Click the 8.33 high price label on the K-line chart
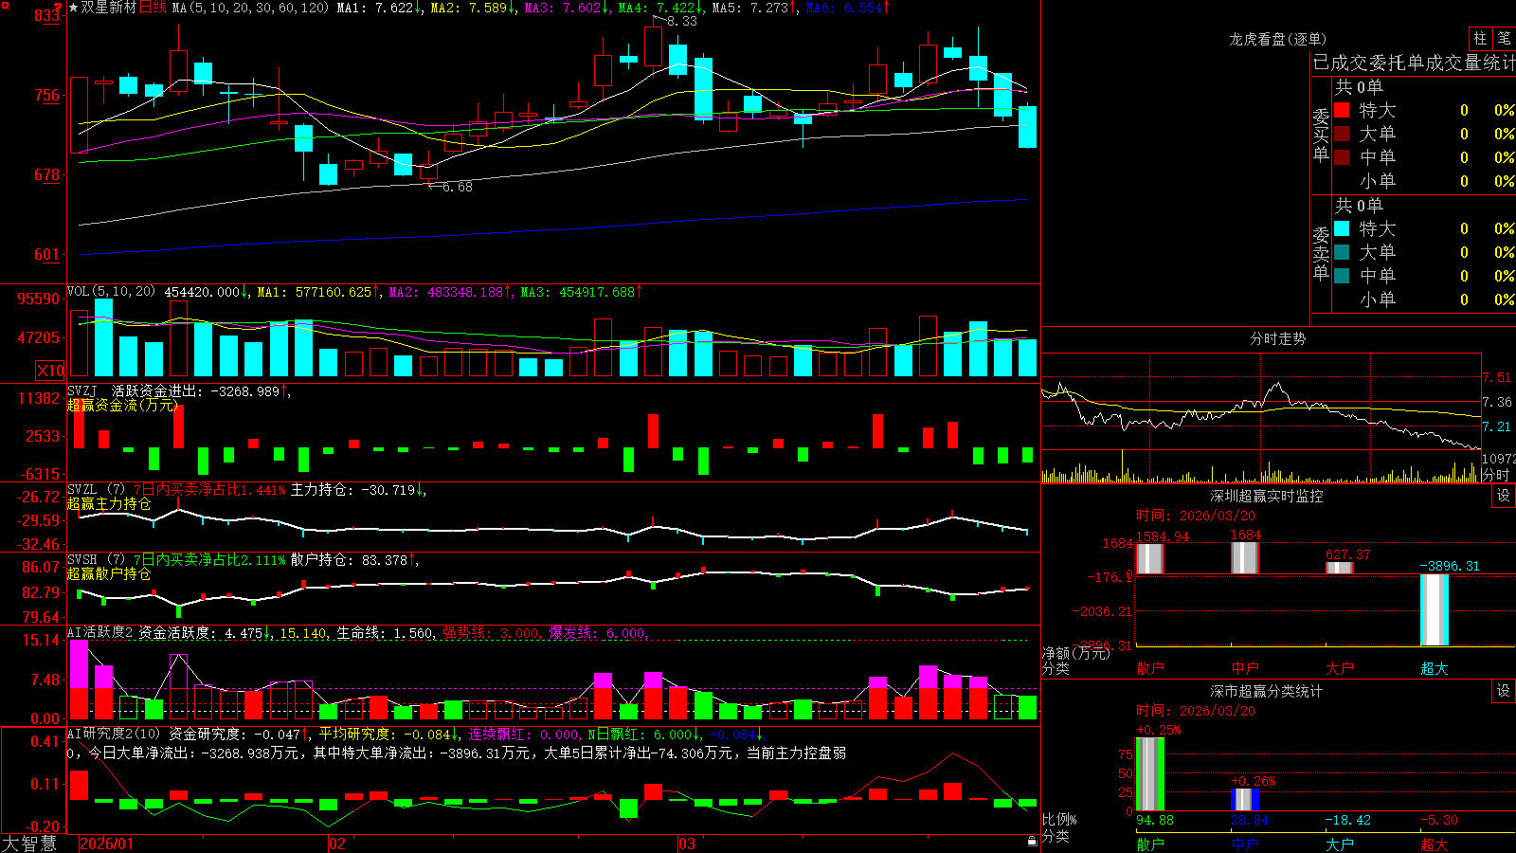The height and width of the screenshot is (853, 1516). tap(681, 21)
